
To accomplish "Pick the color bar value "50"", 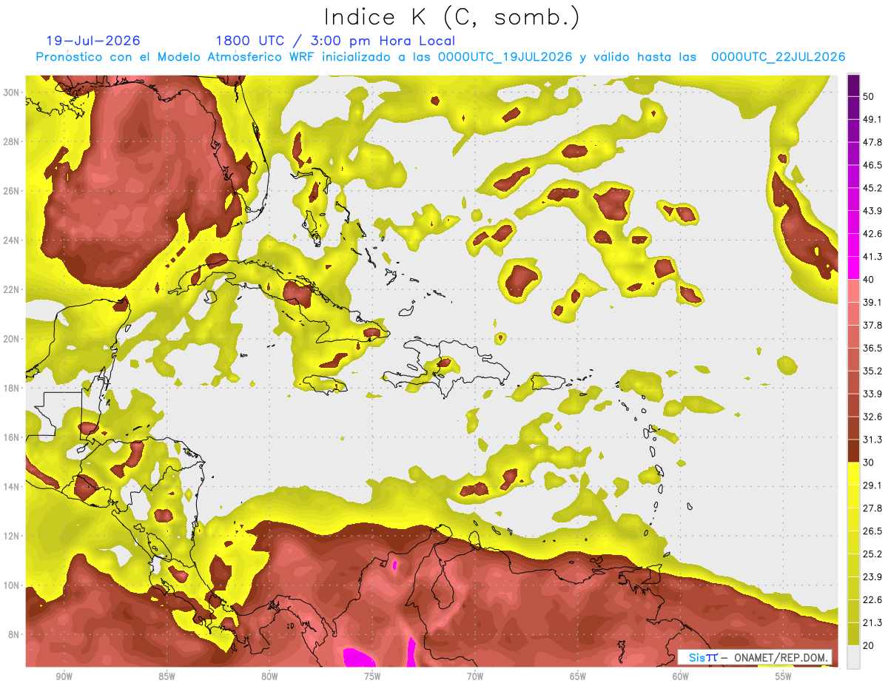I will pyautogui.click(x=869, y=96).
